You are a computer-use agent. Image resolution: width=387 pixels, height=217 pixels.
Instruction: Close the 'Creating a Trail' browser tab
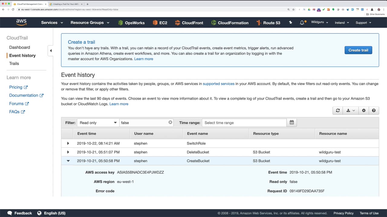click(x=82, y=4)
